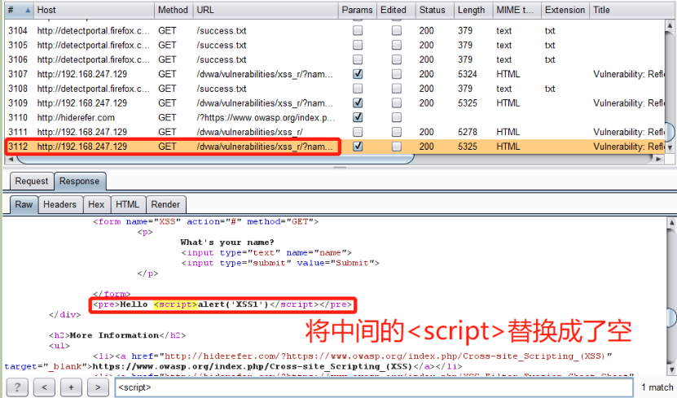
Task: Switch to the Request tab
Action: [32, 182]
